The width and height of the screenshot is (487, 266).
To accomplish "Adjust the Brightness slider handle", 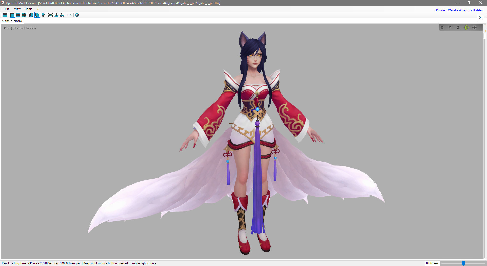I will pyautogui.click(x=463, y=263).
